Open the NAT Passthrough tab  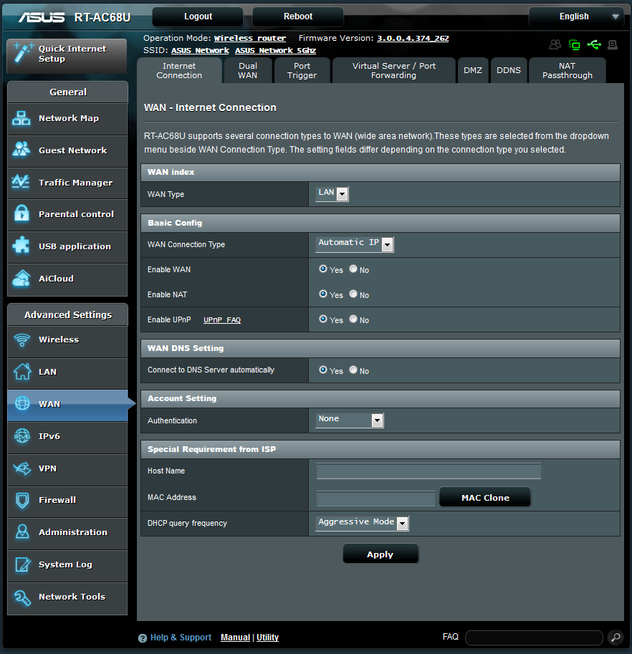coord(568,70)
